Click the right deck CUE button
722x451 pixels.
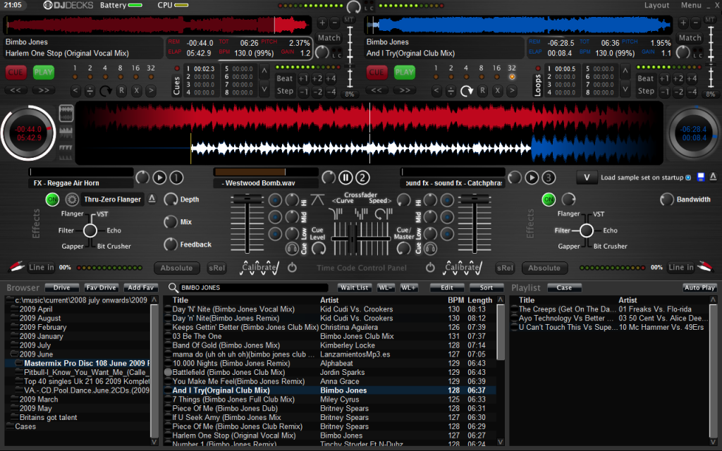377,73
